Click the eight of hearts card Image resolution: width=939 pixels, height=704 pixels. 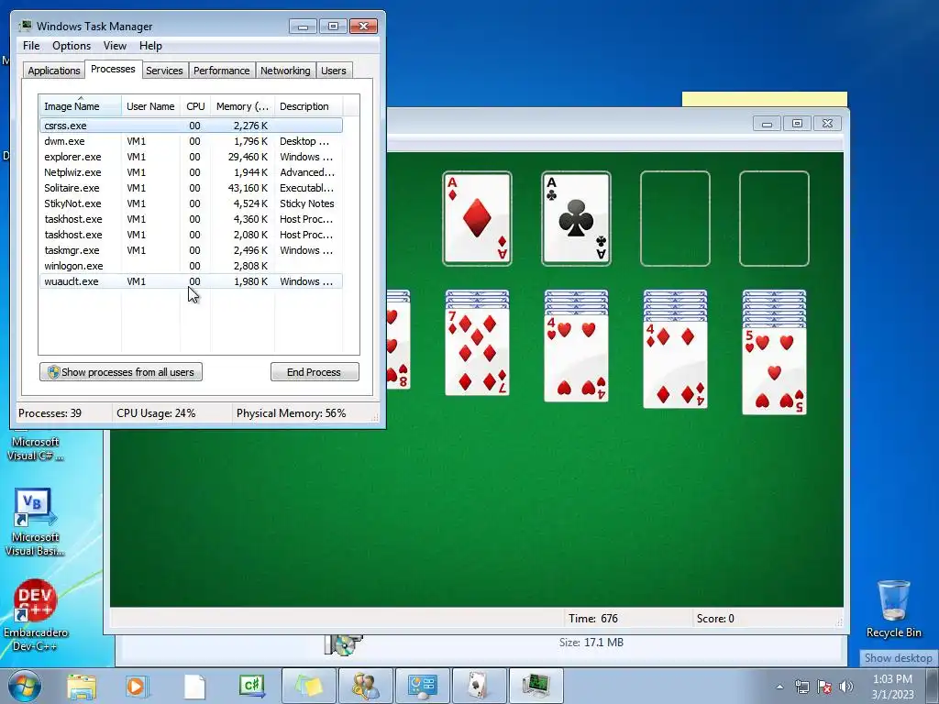(398, 346)
